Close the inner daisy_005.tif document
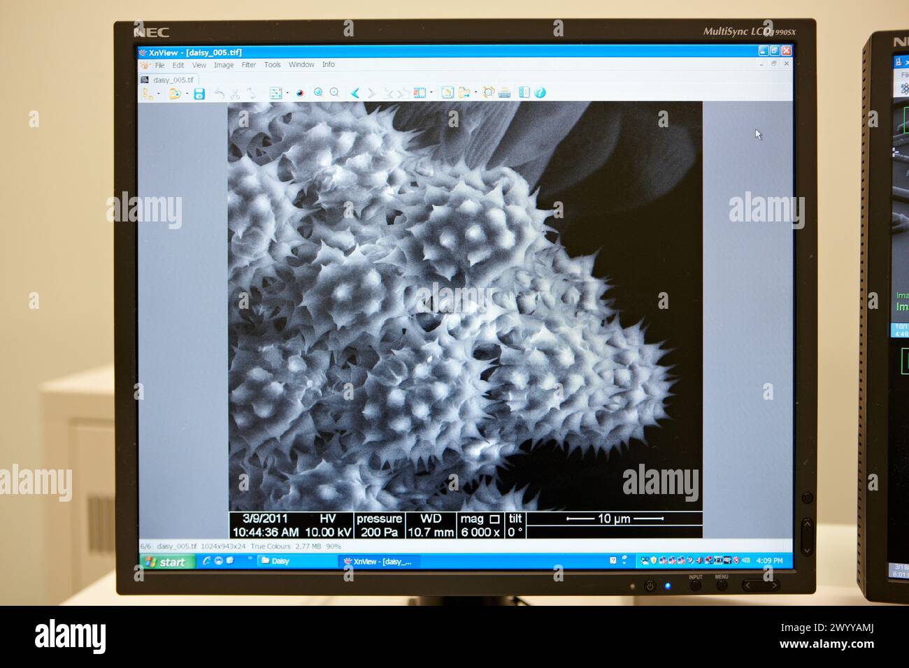Viewport: 909px width, 668px height. [x=786, y=64]
